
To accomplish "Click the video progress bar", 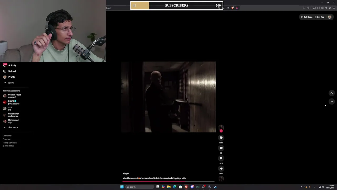I will pyautogui.click(x=168, y=181).
